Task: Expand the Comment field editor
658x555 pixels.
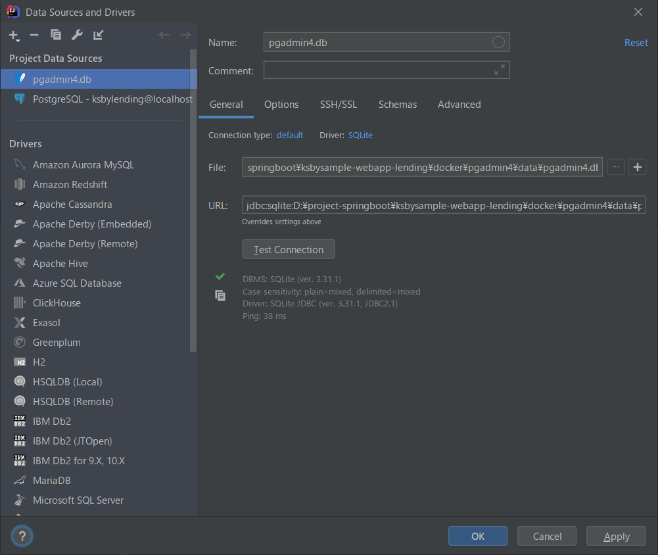Action: [x=500, y=70]
